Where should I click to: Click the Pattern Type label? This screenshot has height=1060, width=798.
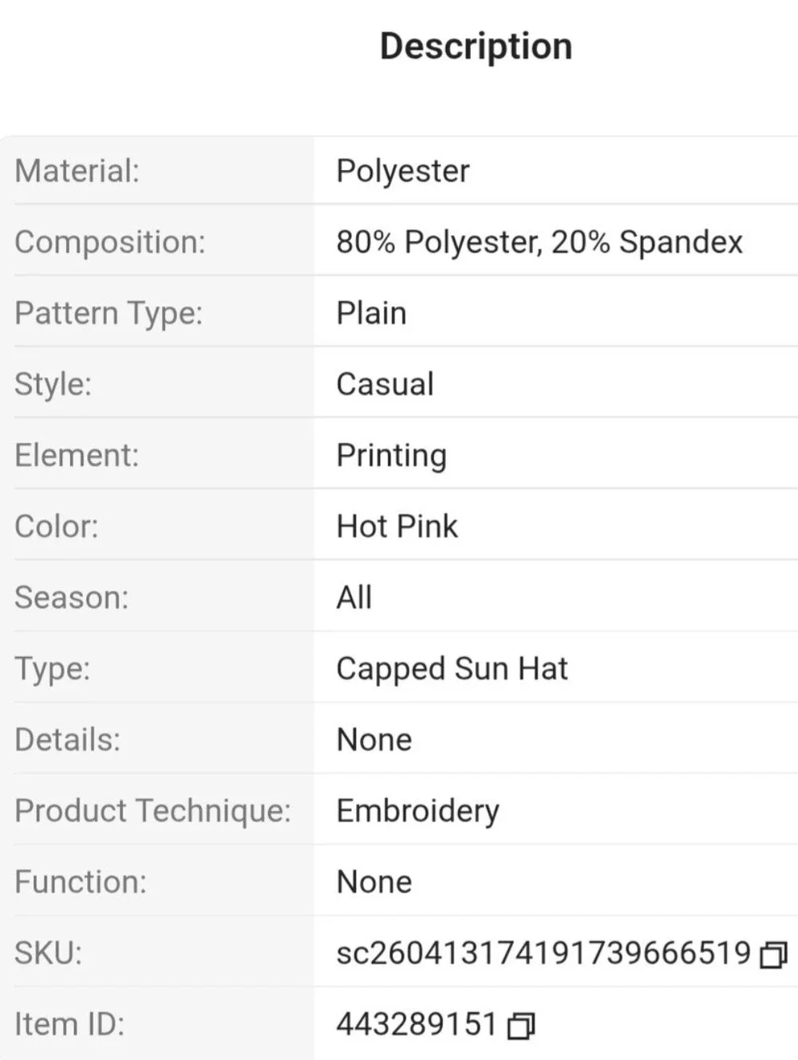point(109,313)
